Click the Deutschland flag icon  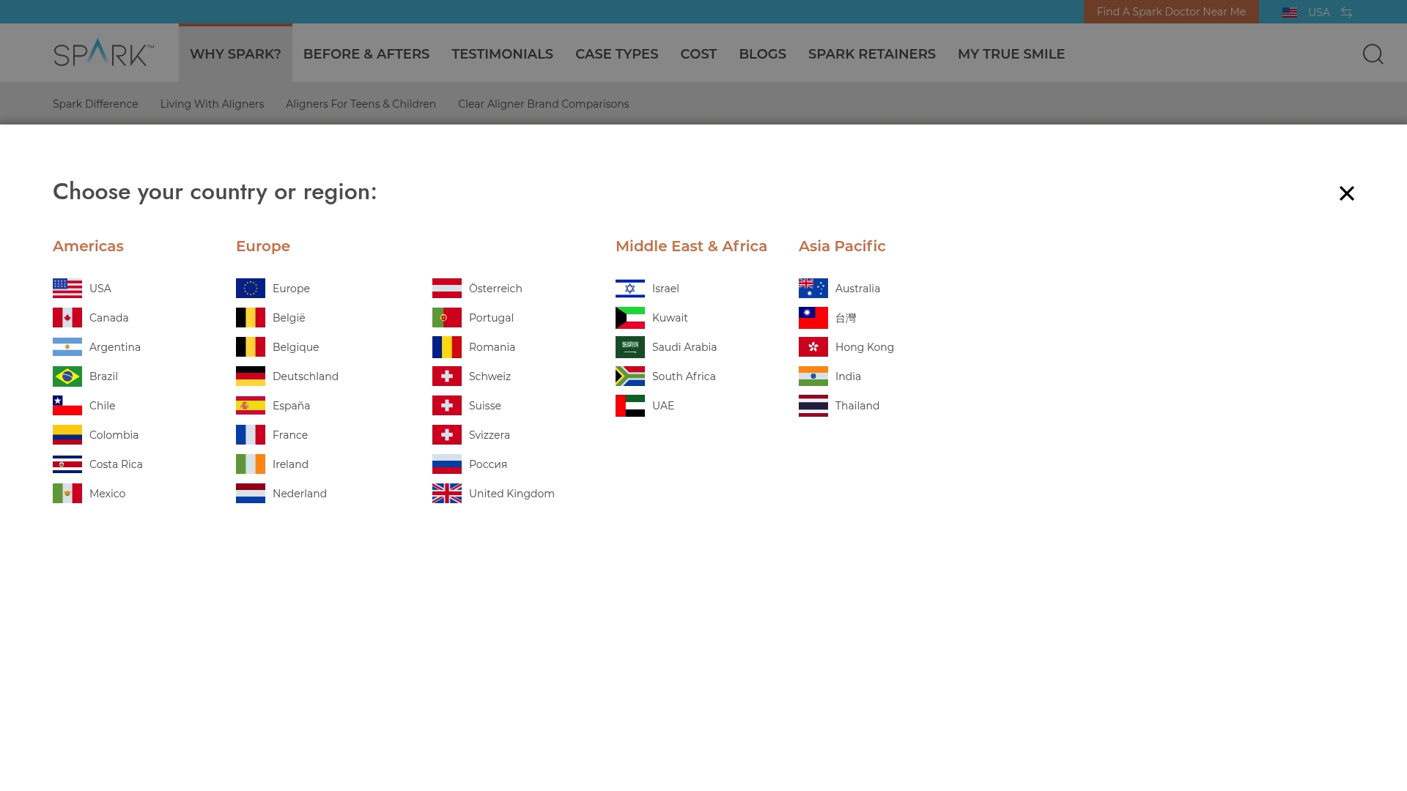[251, 376]
